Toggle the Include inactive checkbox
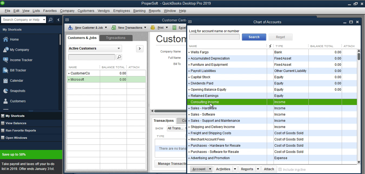The image size is (365, 174). 280,169
